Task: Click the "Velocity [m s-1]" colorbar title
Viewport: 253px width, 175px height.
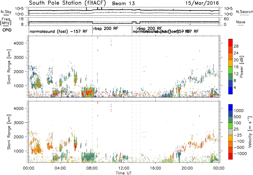Action: [x=250, y=132]
